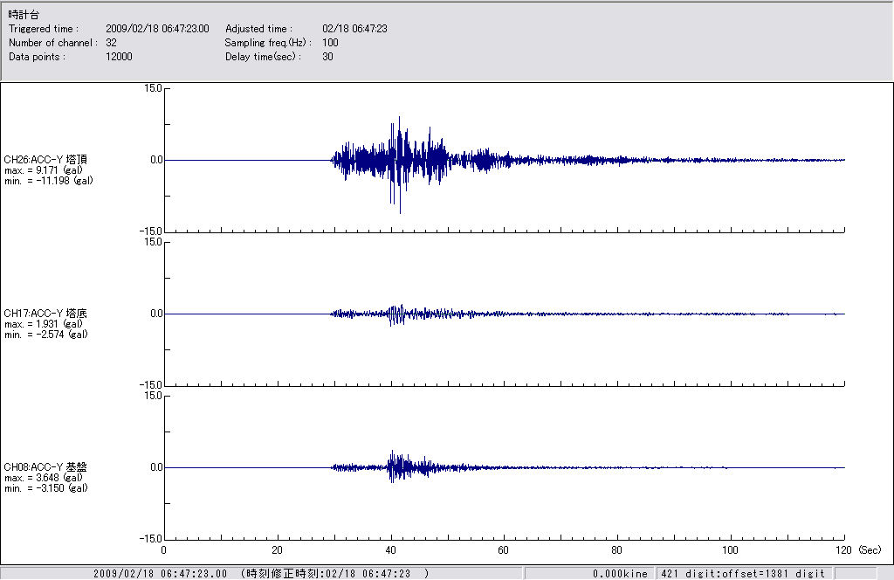Click the 40 second tick label on the time axis
This screenshot has height=580, width=894.
(x=390, y=551)
